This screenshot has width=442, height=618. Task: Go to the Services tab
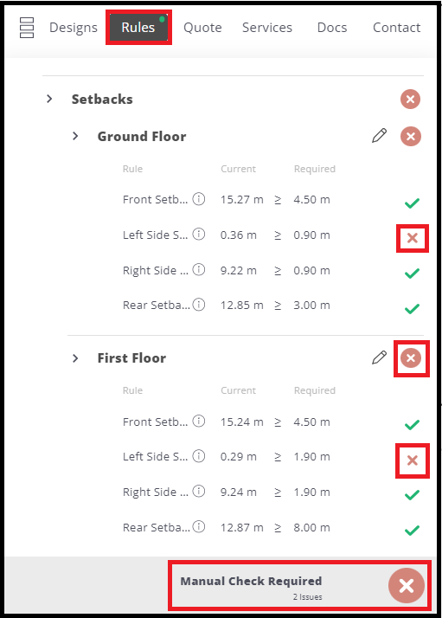click(x=267, y=28)
